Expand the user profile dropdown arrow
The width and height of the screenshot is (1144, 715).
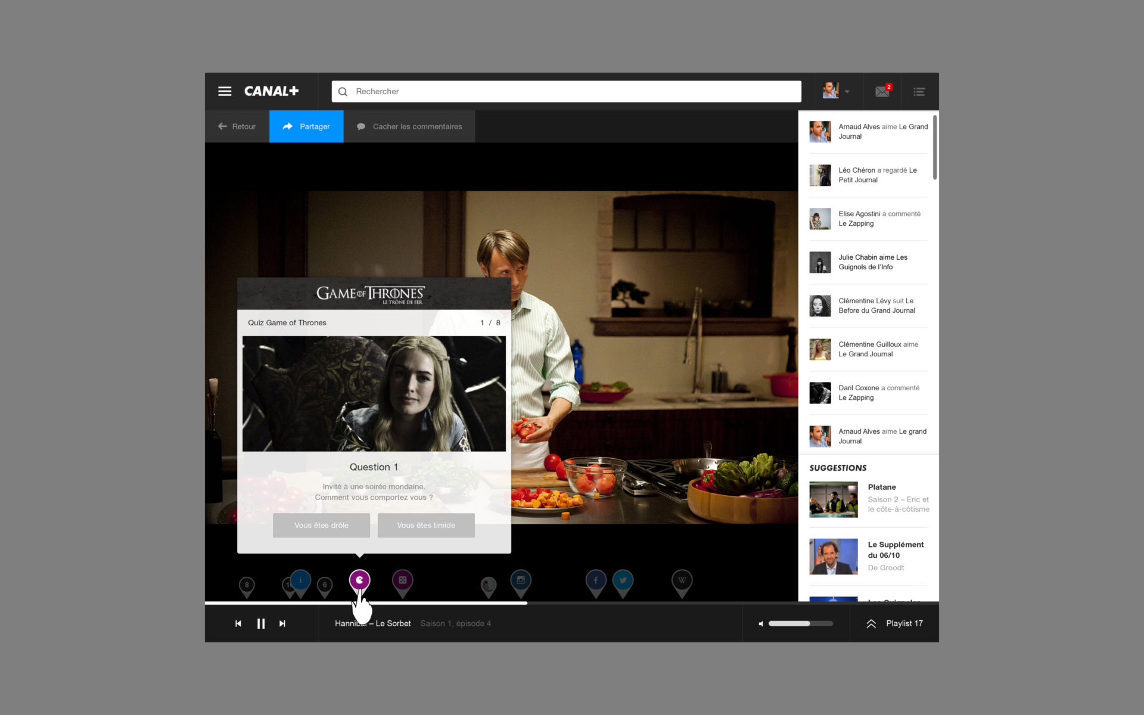847,92
